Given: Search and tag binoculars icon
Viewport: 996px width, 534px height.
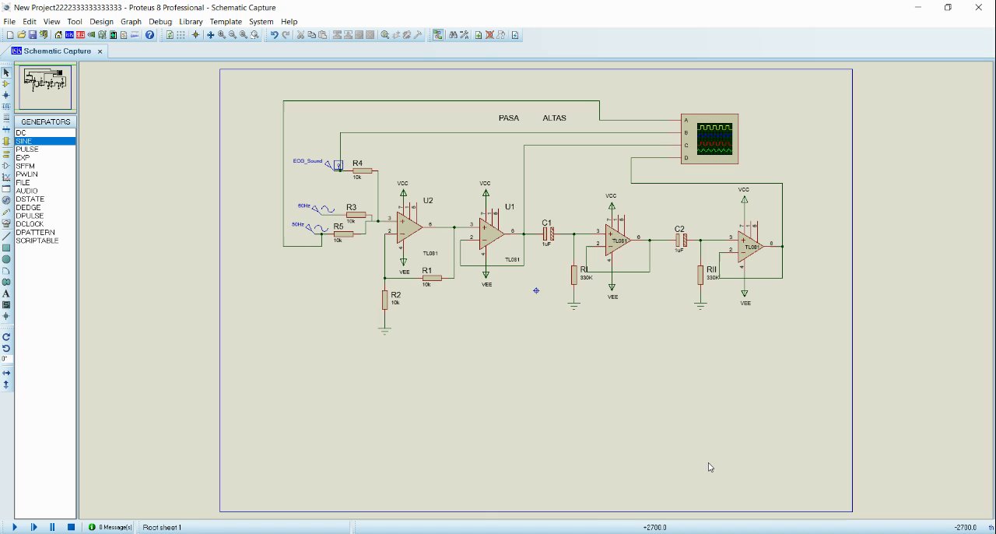Looking at the screenshot, I should [x=453, y=35].
